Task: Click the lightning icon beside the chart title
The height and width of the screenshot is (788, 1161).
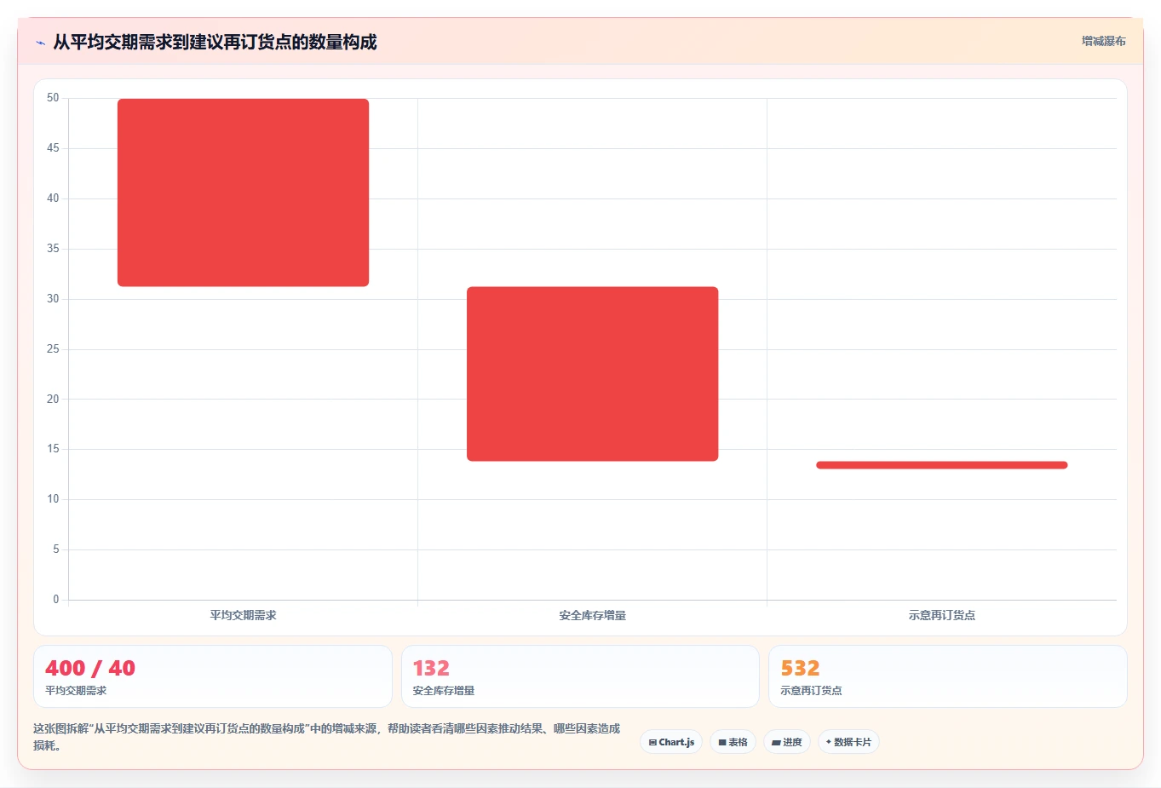Action: 40,43
